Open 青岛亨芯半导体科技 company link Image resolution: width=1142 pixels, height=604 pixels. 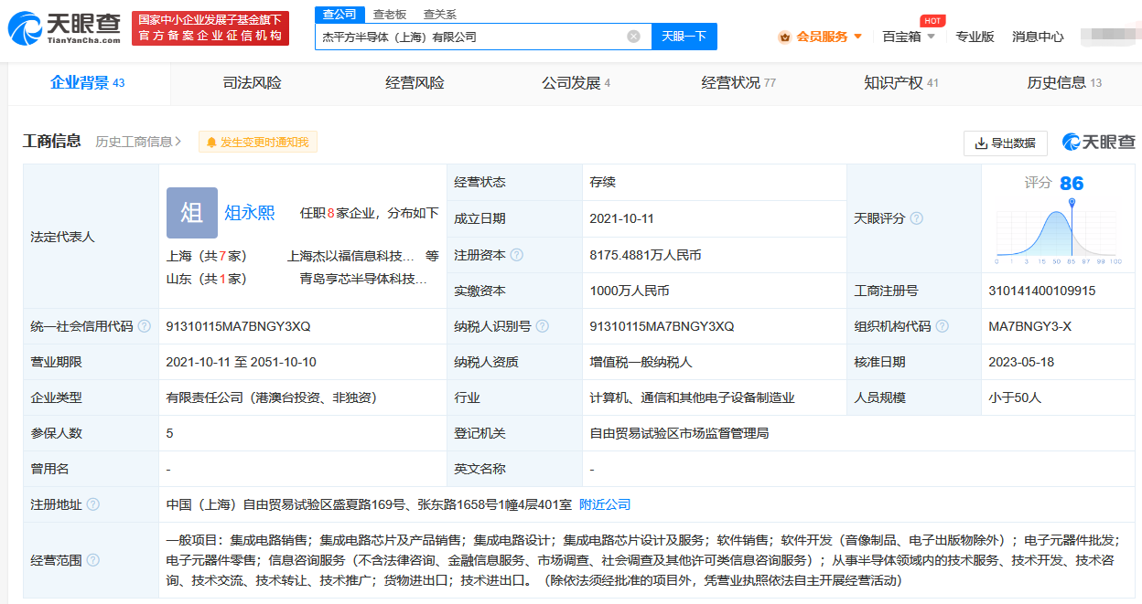coord(363,279)
